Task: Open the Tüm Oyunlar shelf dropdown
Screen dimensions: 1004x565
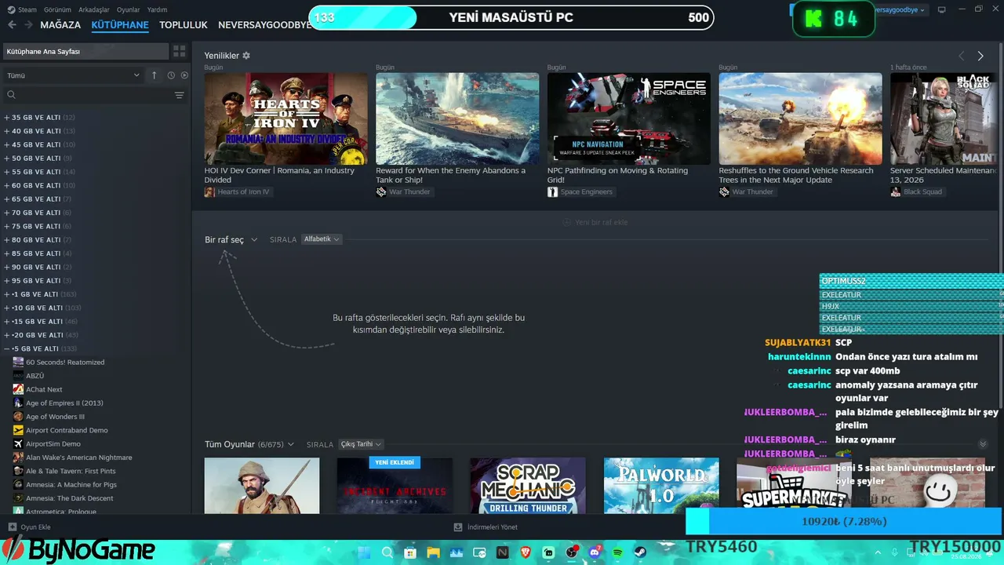Action: point(249,444)
